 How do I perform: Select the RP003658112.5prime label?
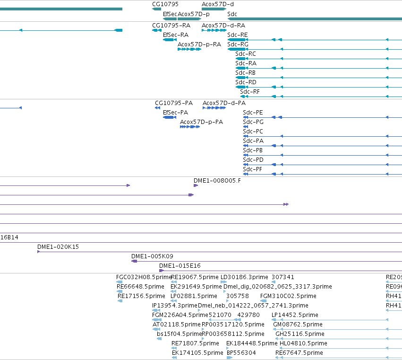coord(233,334)
